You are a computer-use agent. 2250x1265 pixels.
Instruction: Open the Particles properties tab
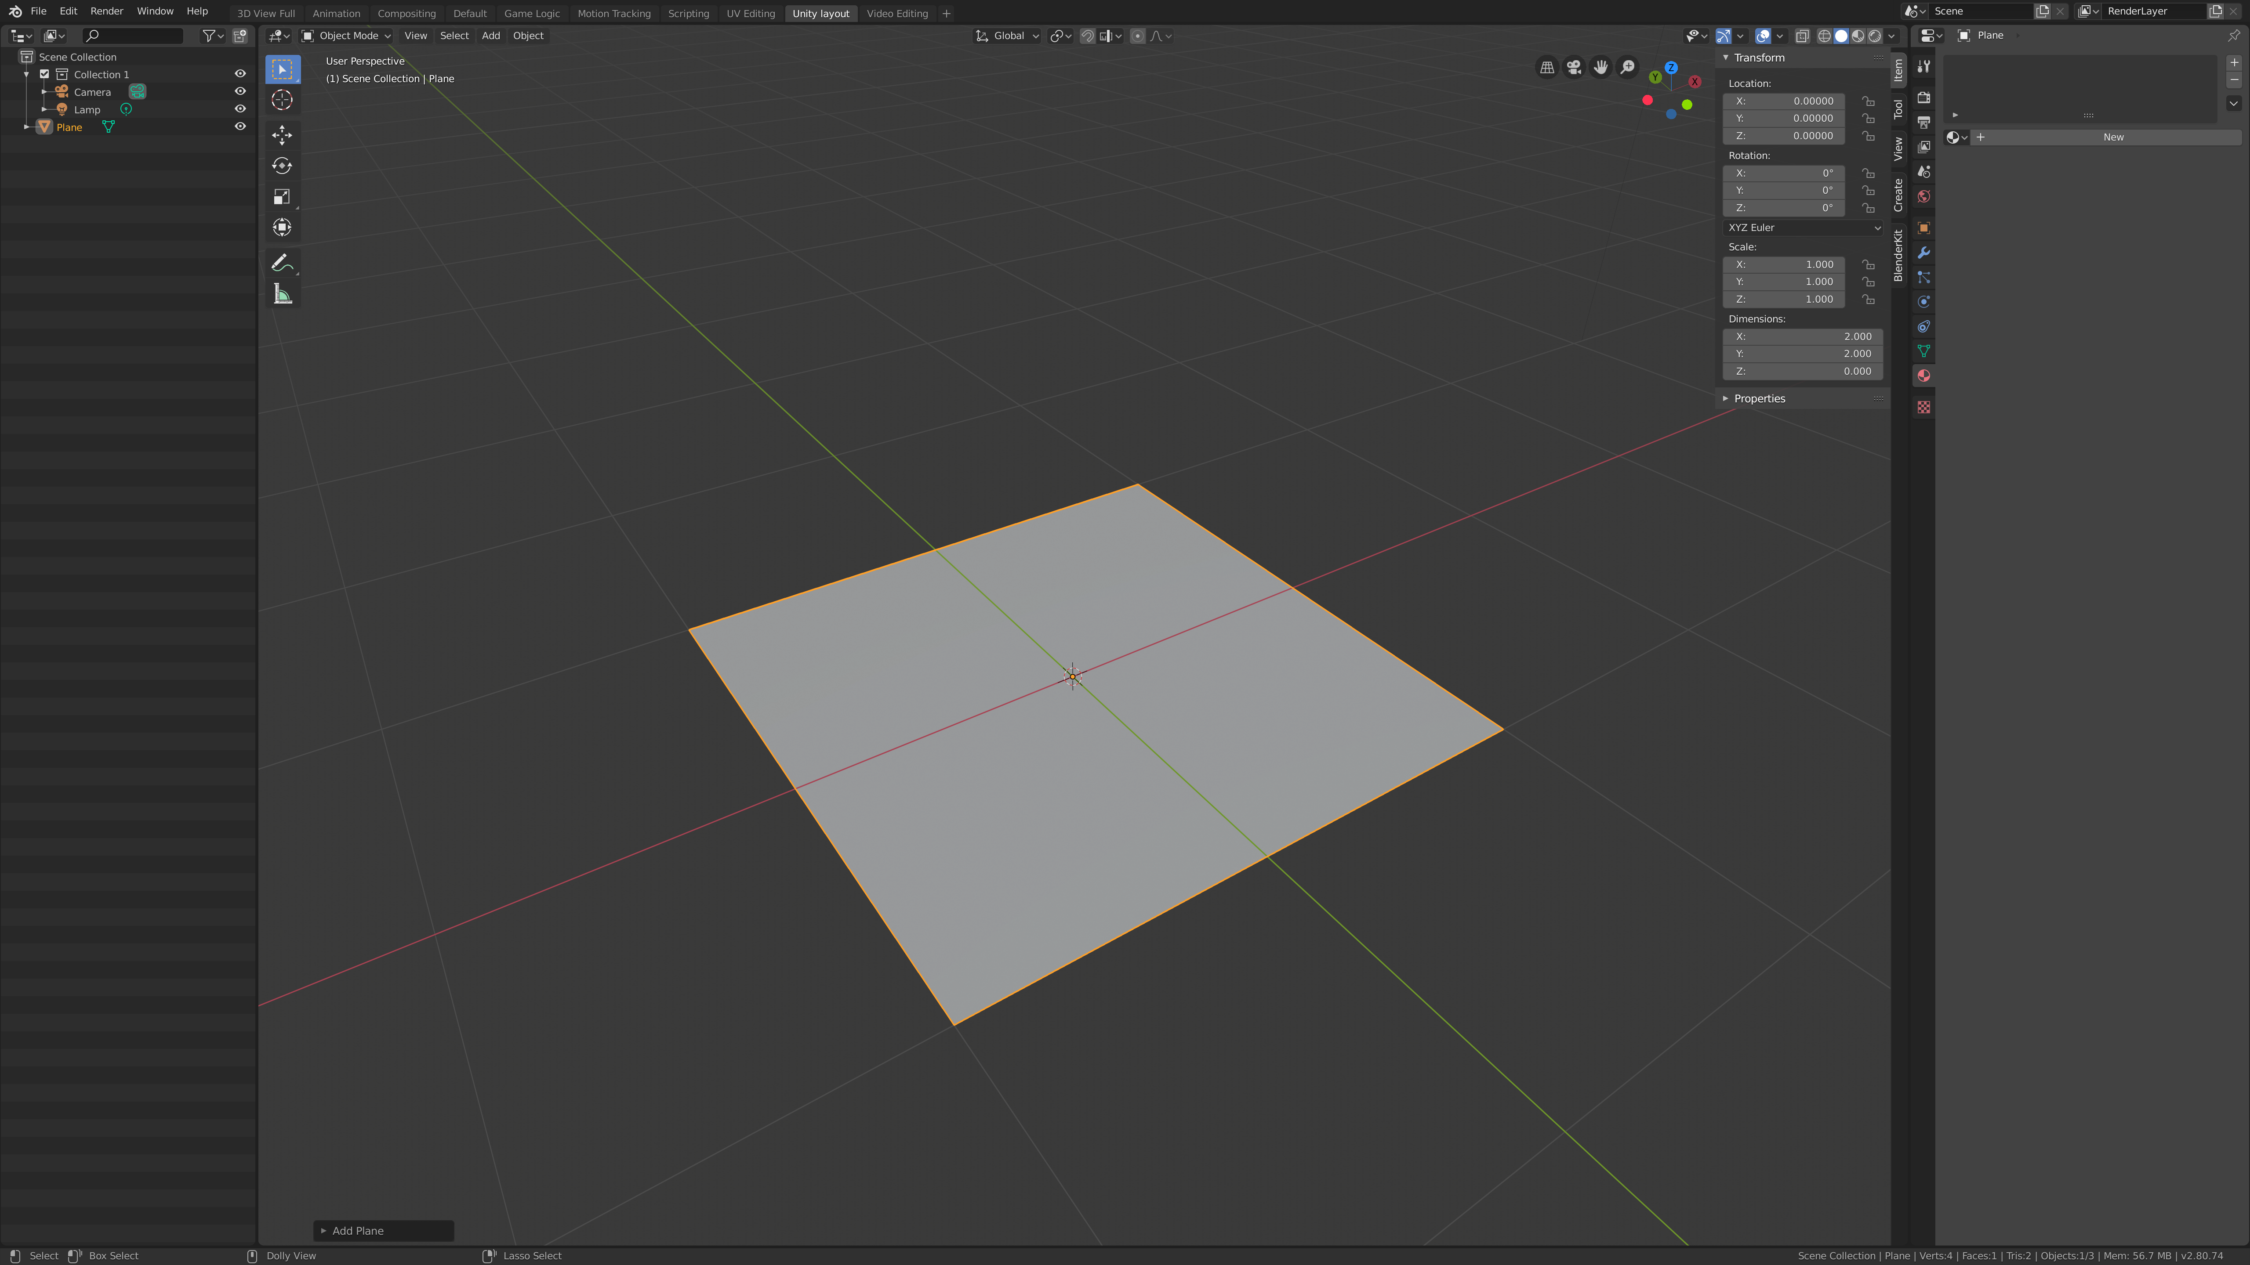pos(1923,277)
